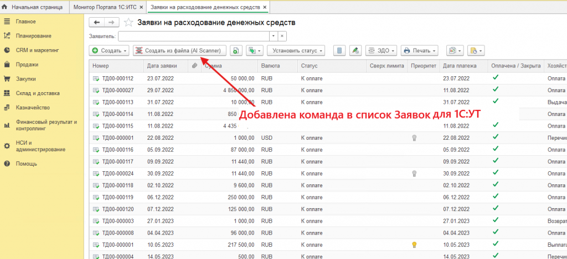Click the paperclip attachments column header

(x=194, y=66)
